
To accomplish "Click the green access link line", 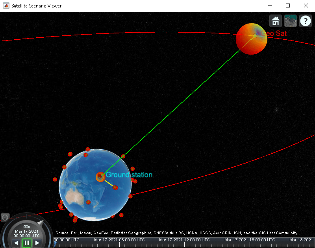I will pyautogui.click(x=171, y=113).
